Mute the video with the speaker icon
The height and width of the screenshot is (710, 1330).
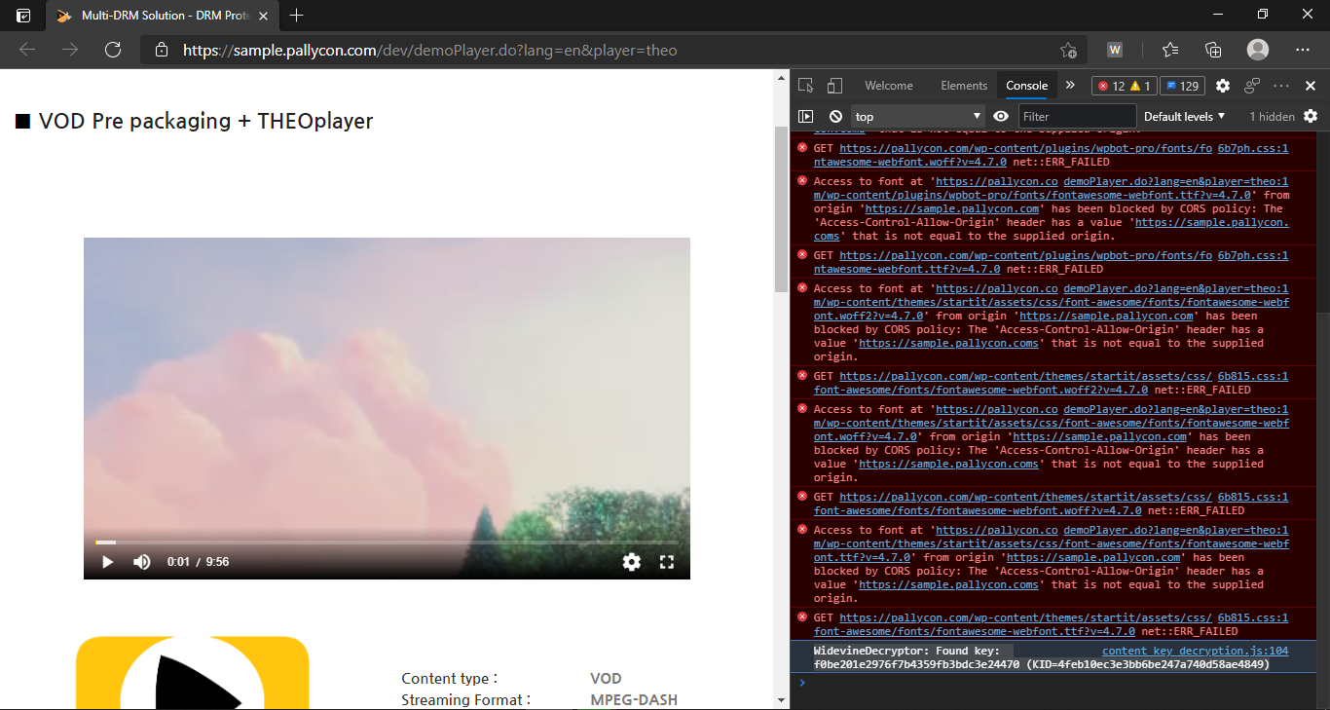[142, 562]
